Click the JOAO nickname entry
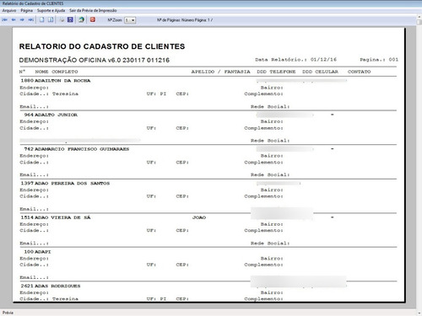This screenshot has height=316, width=422. coord(199,217)
